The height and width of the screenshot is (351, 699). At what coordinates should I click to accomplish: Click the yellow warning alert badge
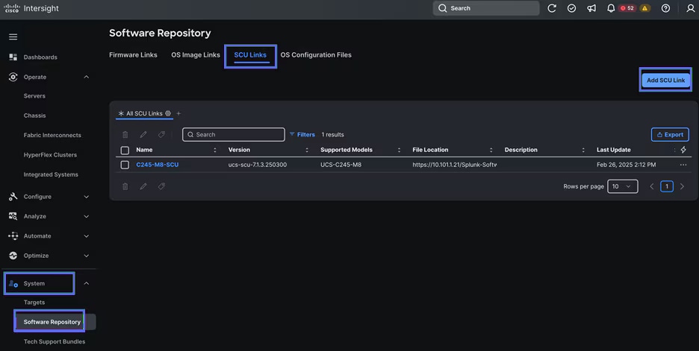(x=644, y=8)
